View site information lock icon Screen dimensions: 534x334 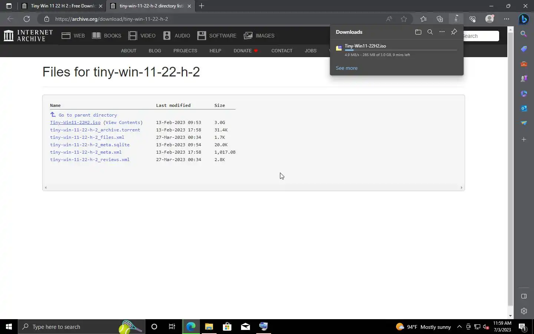pos(46,19)
